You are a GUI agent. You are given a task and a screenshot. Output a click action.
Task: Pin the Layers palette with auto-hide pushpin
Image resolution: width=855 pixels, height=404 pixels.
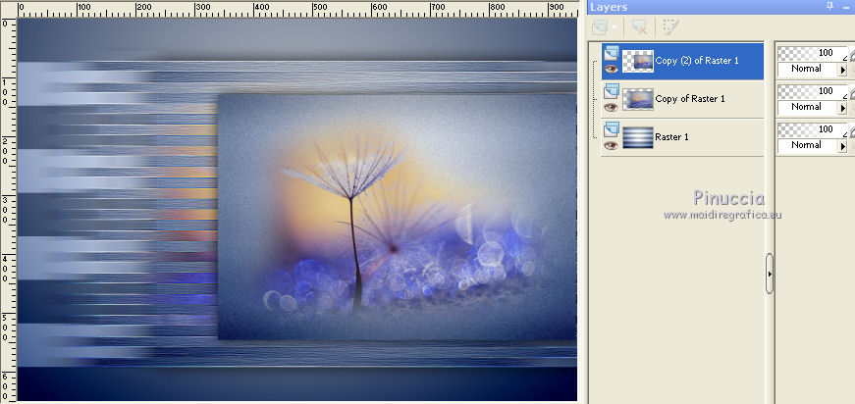tap(829, 7)
